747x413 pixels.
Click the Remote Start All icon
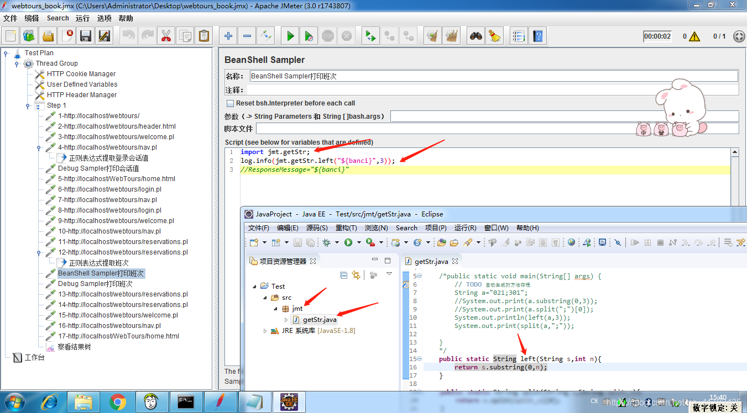[370, 36]
